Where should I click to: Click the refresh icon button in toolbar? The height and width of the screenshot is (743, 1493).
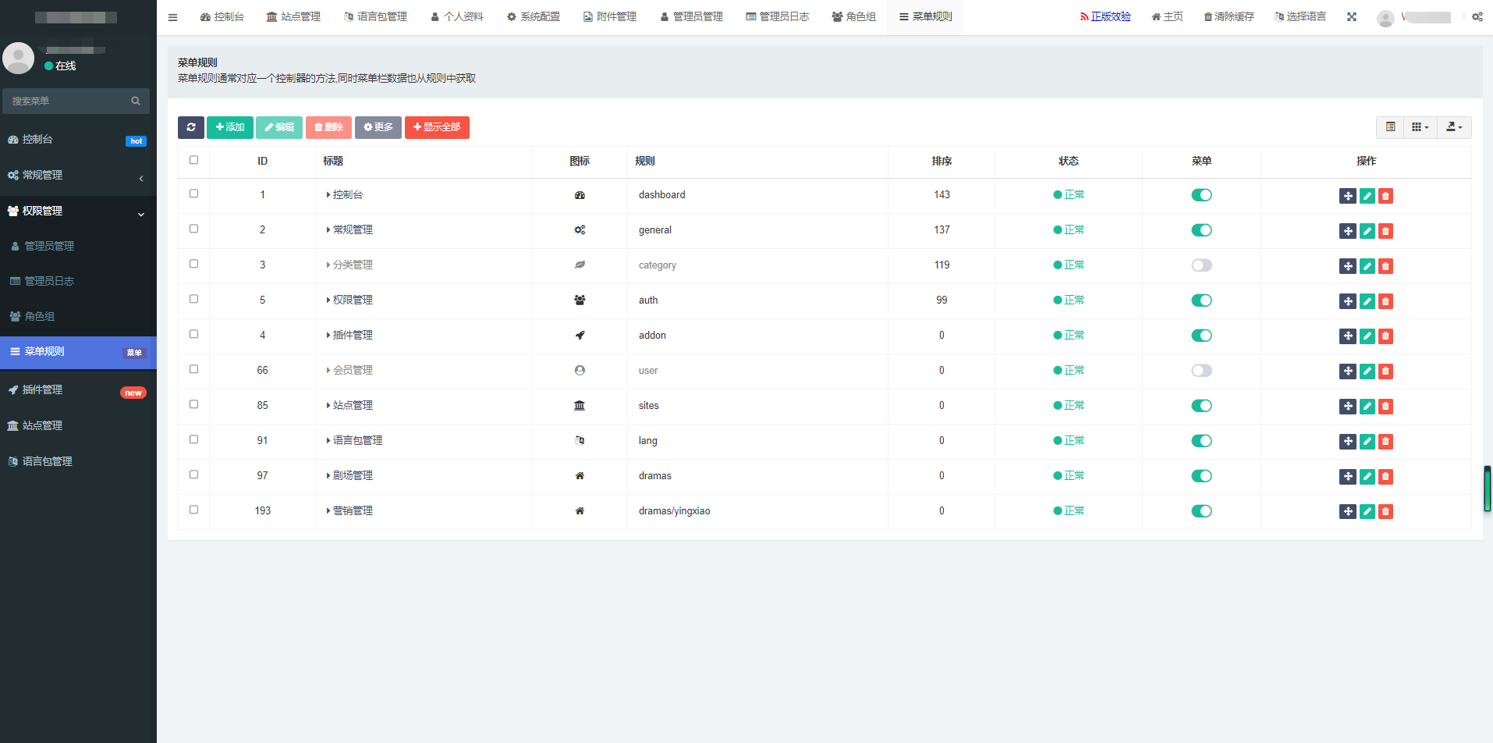point(190,127)
